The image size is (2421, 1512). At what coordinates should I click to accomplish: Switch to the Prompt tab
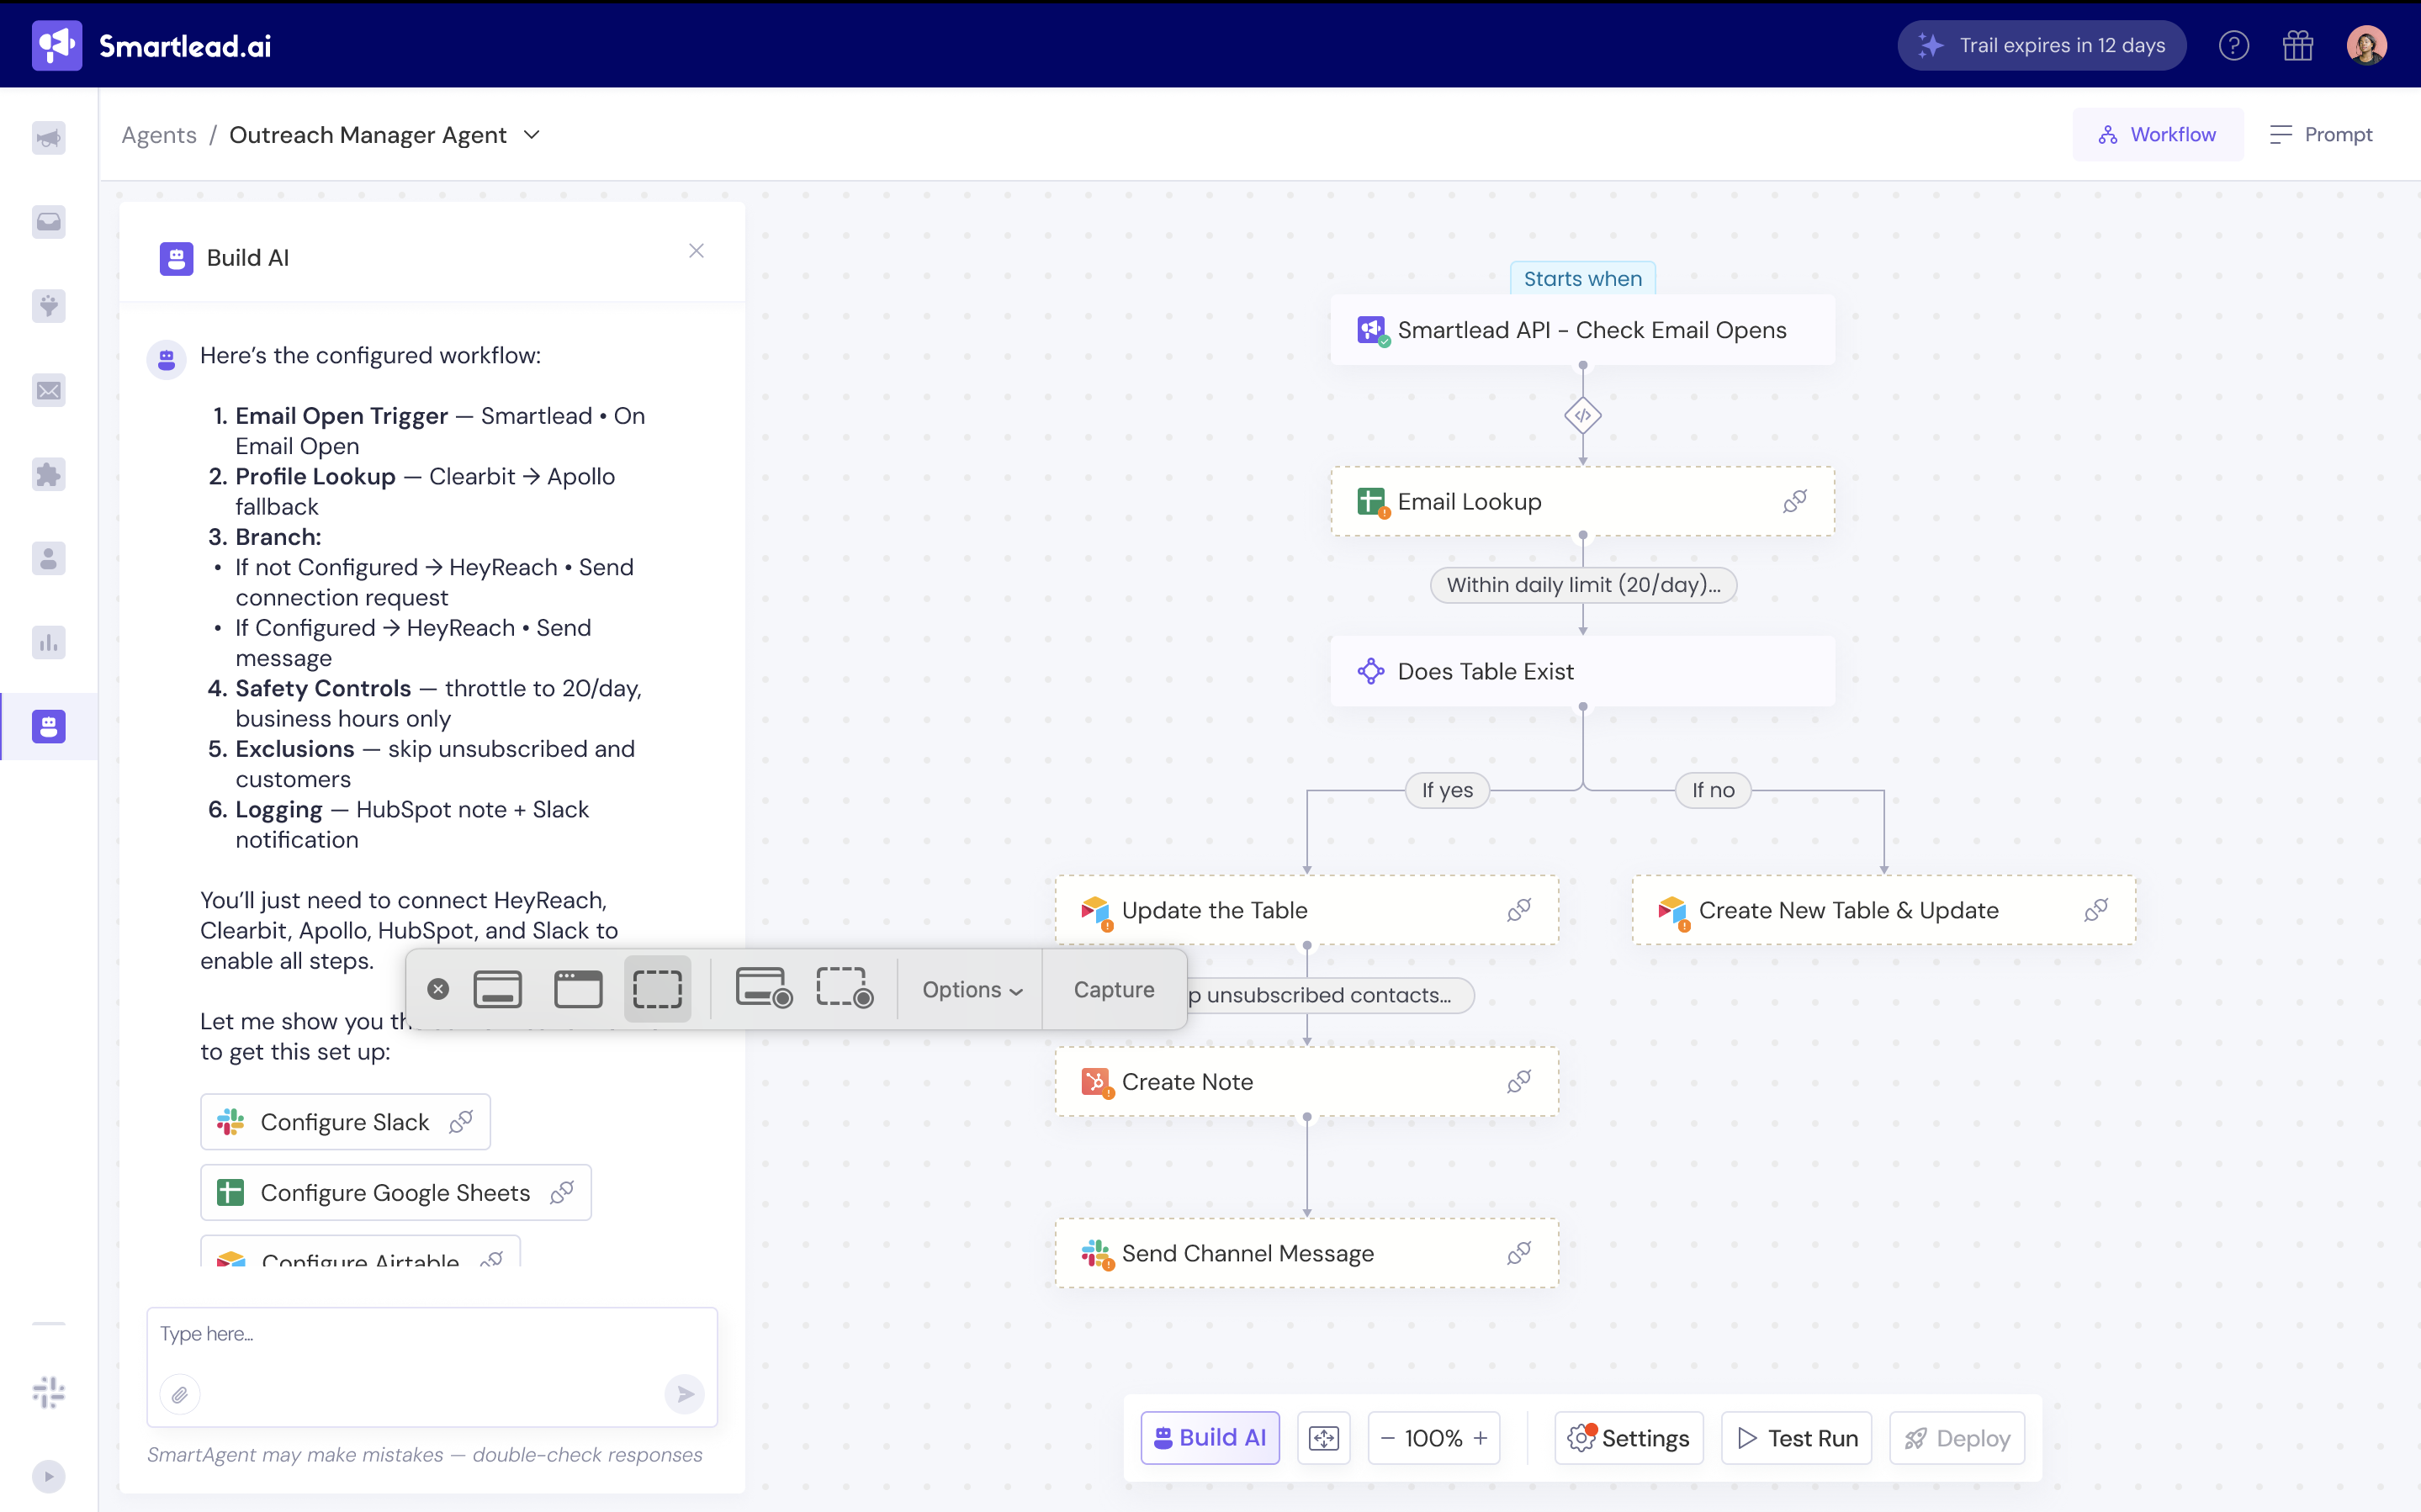click(2321, 134)
